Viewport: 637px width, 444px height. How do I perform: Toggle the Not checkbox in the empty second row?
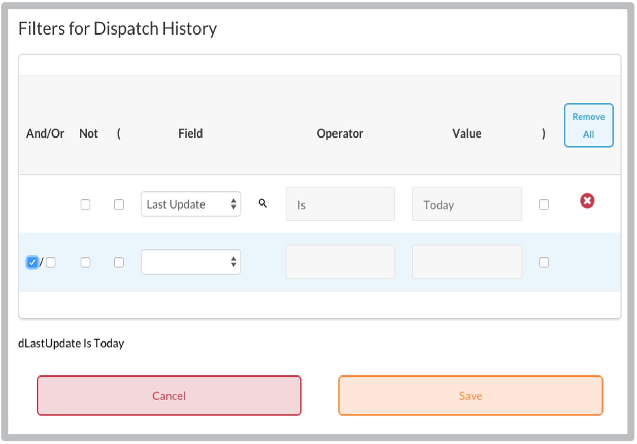coord(85,262)
